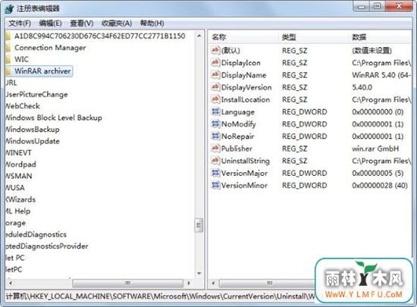Click the folder icon of key A1D8C994C706...
Image resolution: width=417 pixels, height=307 pixels.
[8, 36]
